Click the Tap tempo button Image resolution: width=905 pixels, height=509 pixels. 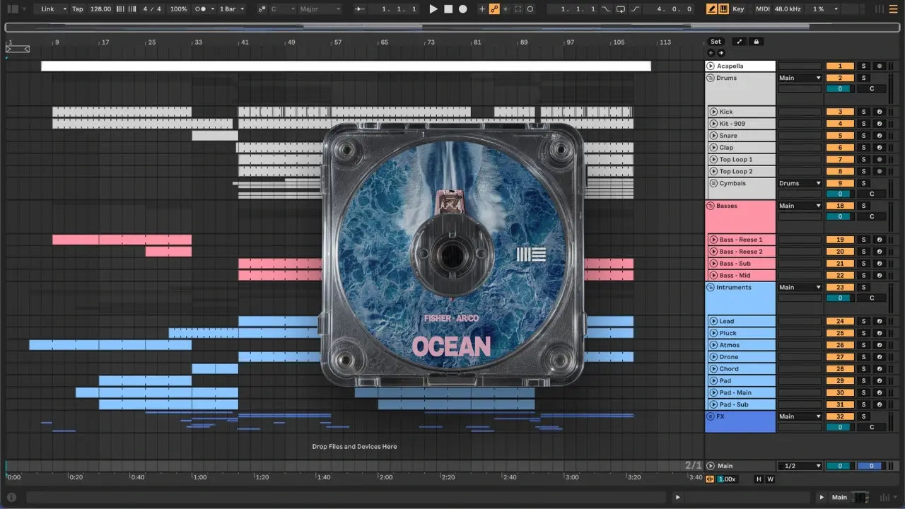[x=78, y=9]
